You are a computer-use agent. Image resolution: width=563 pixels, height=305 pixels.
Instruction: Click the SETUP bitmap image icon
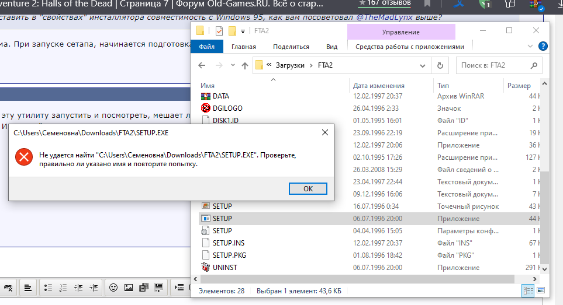click(x=205, y=206)
